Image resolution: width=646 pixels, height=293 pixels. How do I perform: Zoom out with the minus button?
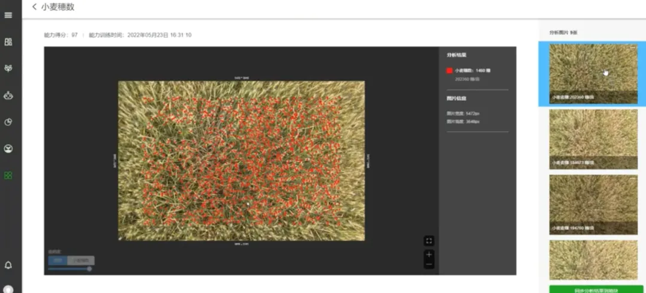[429, 264]
